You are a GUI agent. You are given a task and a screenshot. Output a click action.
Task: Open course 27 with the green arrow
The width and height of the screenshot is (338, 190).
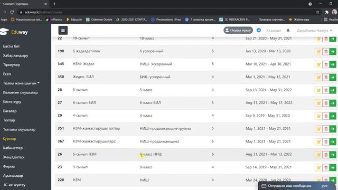pos(333,103)
